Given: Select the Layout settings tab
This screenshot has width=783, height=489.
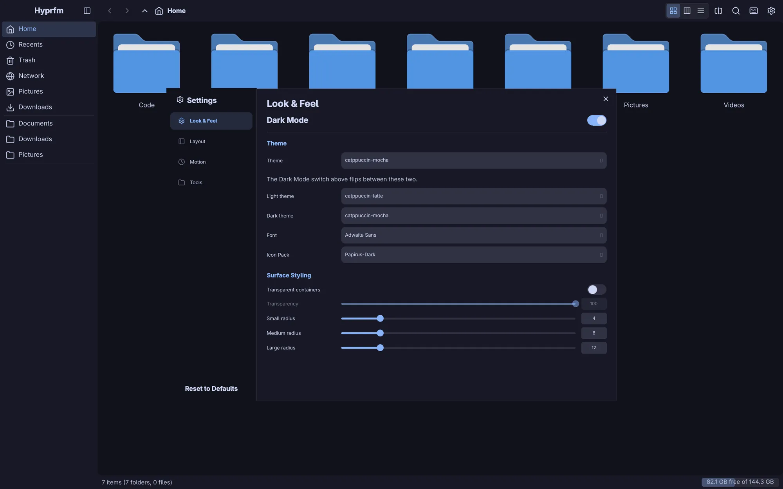Looking at the screenshot, I should pyautogui.click(x=211, y=142).
